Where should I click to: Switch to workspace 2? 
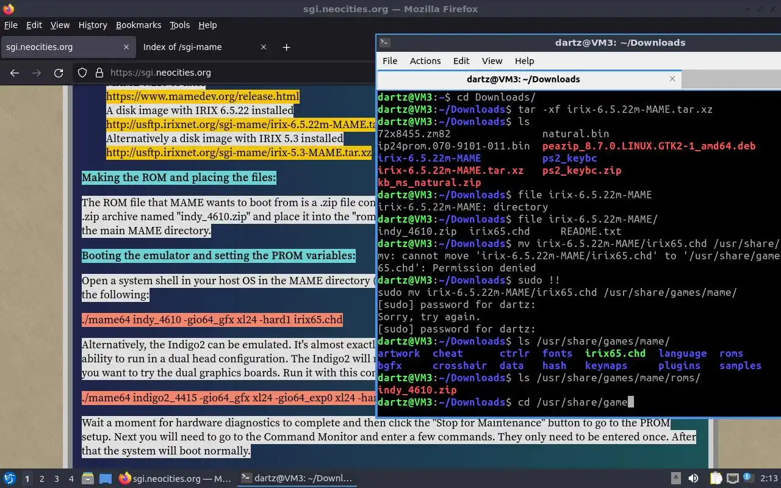click(x=42, y=479)
